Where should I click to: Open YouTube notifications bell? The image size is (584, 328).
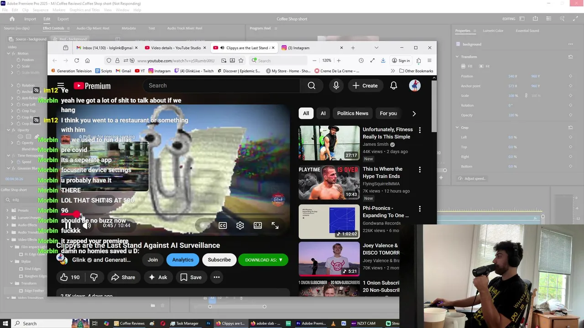pos(394,86)
